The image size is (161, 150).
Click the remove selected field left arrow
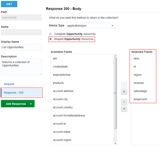click(124, 102)
